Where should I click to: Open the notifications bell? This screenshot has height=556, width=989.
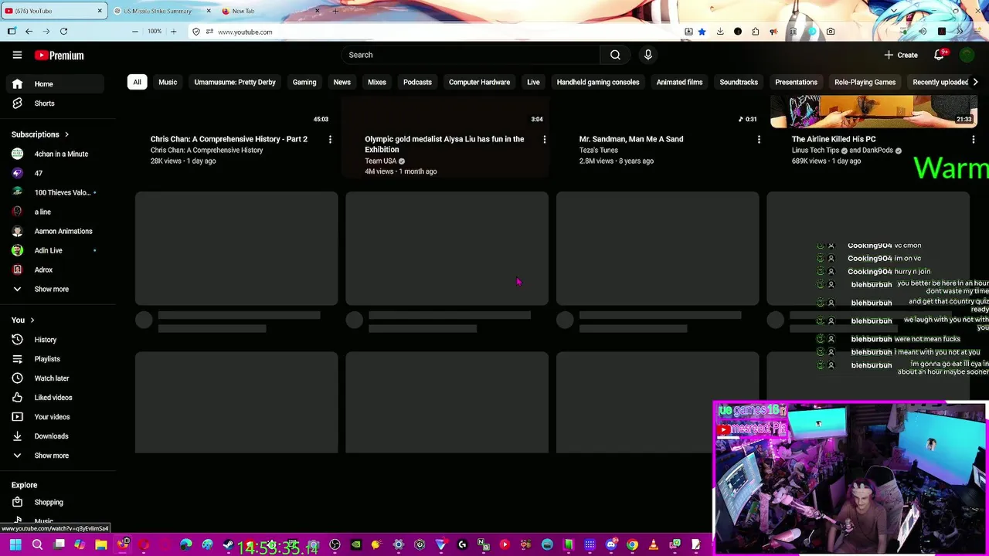[x=940, y=55]
